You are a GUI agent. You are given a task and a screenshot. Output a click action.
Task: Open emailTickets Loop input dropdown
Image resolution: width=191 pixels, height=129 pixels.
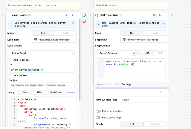(x=54, y=40)
